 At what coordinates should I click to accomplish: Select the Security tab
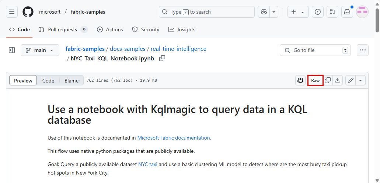pos(146,29)
